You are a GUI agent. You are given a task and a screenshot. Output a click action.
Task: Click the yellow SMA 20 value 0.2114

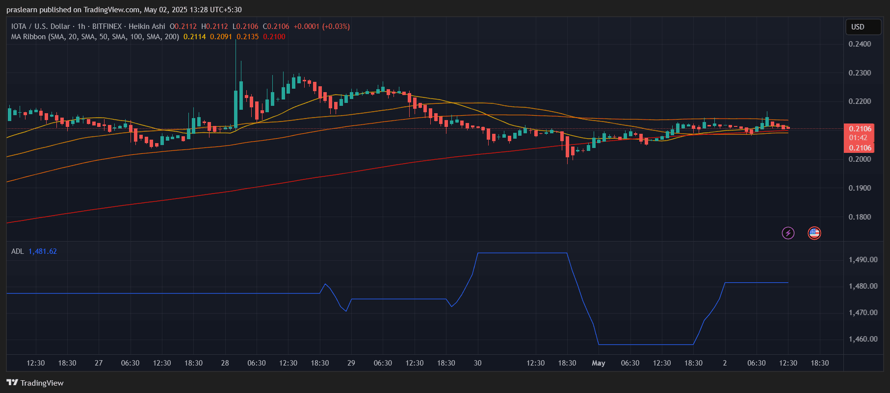point(195,37)
